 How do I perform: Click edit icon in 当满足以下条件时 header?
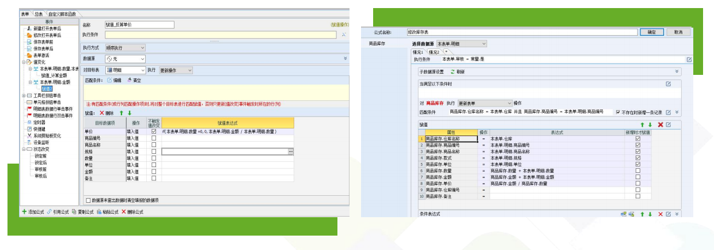(668, 84)
